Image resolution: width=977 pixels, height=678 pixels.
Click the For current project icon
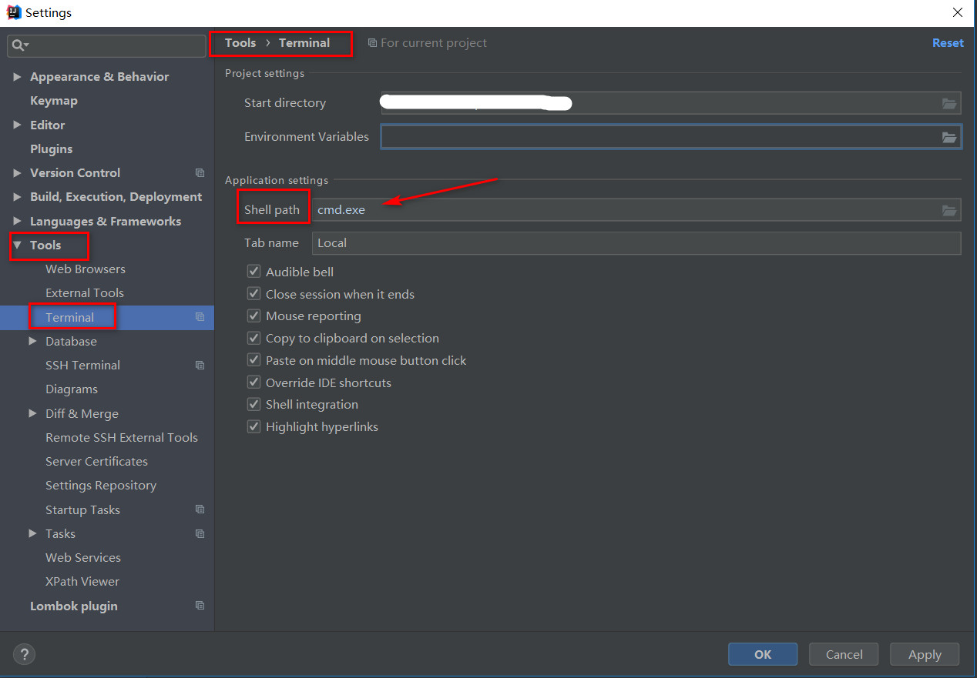373,43
